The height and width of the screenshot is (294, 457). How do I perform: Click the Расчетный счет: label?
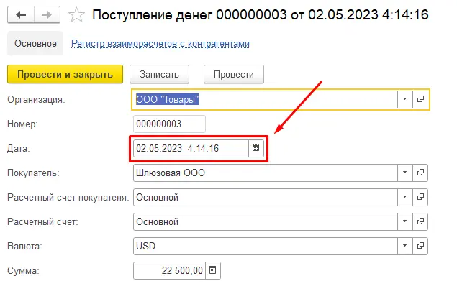[43, 222]
